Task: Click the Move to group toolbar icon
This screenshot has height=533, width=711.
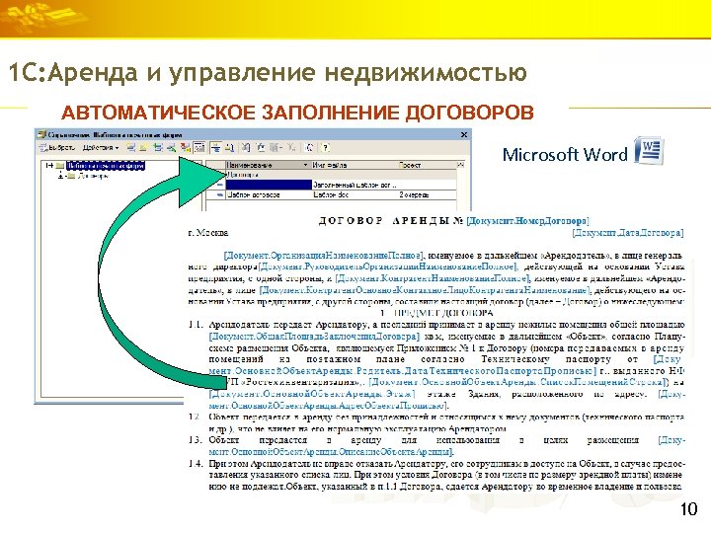Action: tap(230, 148)
